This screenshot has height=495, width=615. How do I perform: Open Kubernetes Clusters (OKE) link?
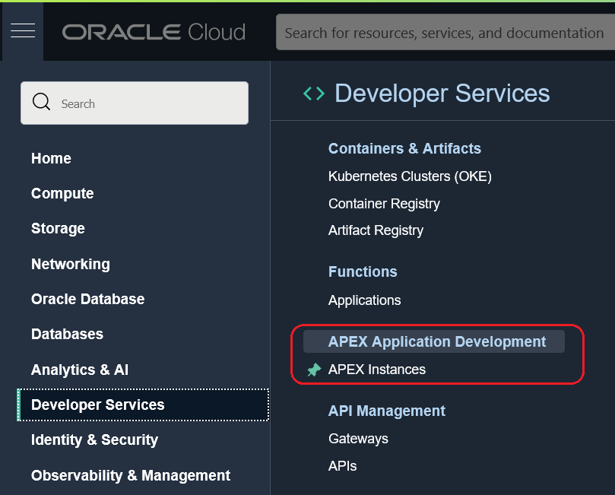(410, 176)
